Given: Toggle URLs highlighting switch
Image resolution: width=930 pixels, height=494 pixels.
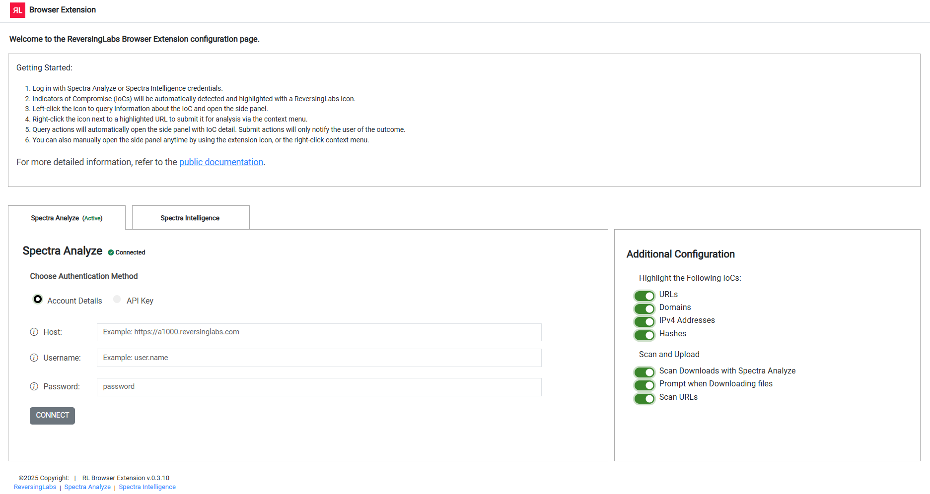Looking at the screenshot, I should tap(644, 296).
